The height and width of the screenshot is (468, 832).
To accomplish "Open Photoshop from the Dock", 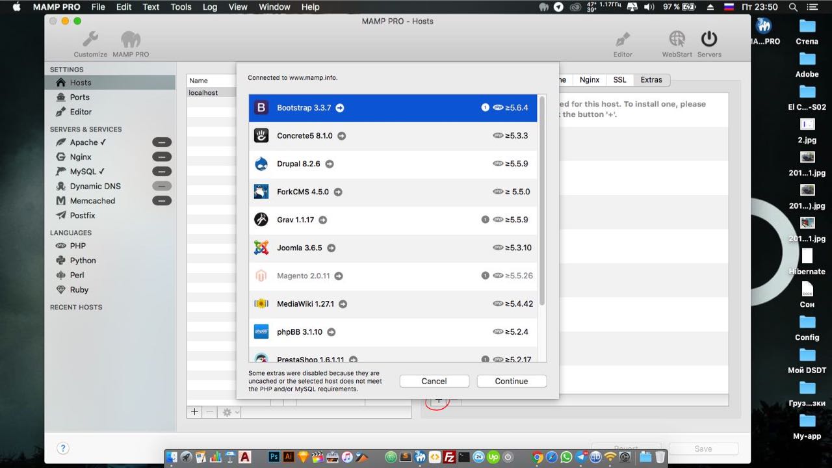I will coord(274,457).
